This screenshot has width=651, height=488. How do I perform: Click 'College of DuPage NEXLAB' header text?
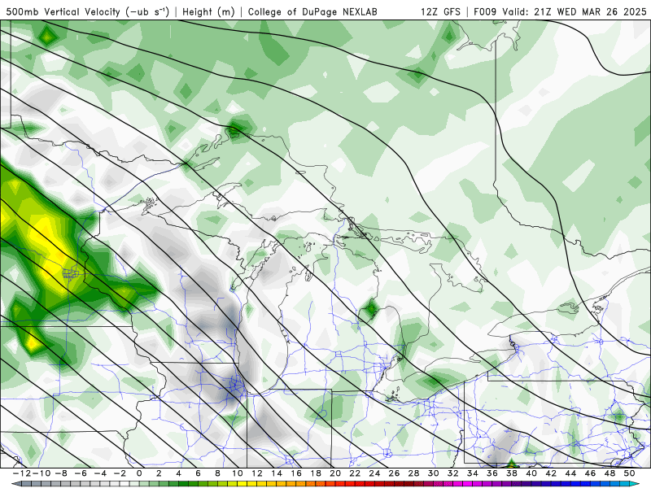312,11
